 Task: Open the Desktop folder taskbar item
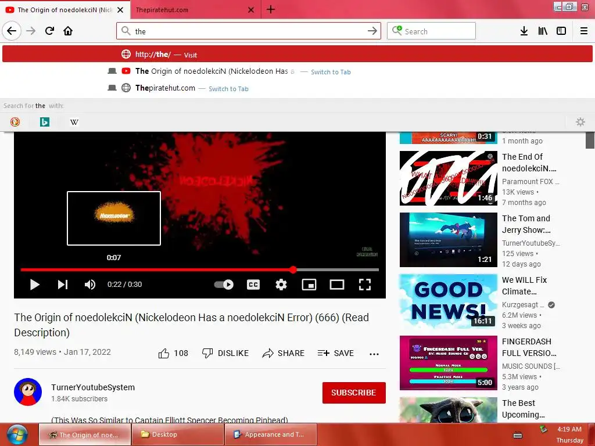(177, 434)
